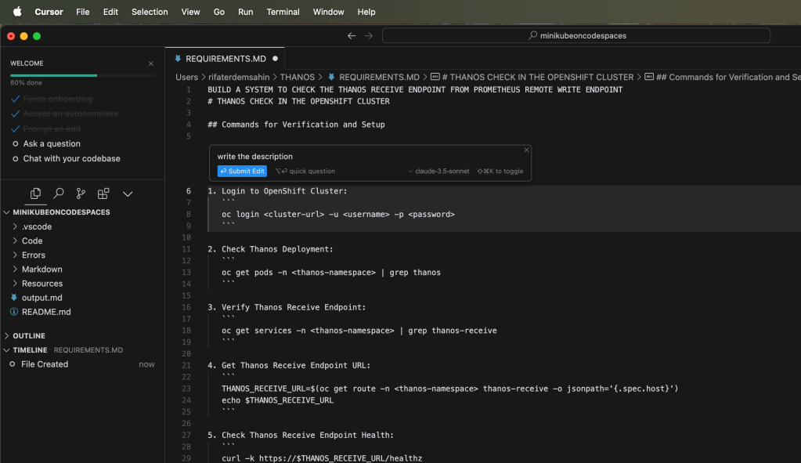Expand the Errors folder
Viewport: 801px width, 463px height.
[15, 255]
